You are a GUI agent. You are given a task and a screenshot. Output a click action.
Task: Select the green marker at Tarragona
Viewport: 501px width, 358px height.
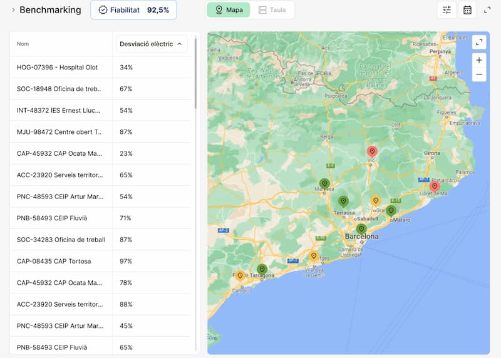(262, 270)
